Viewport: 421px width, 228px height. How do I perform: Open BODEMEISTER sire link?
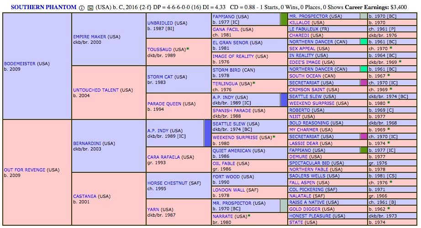20,63
